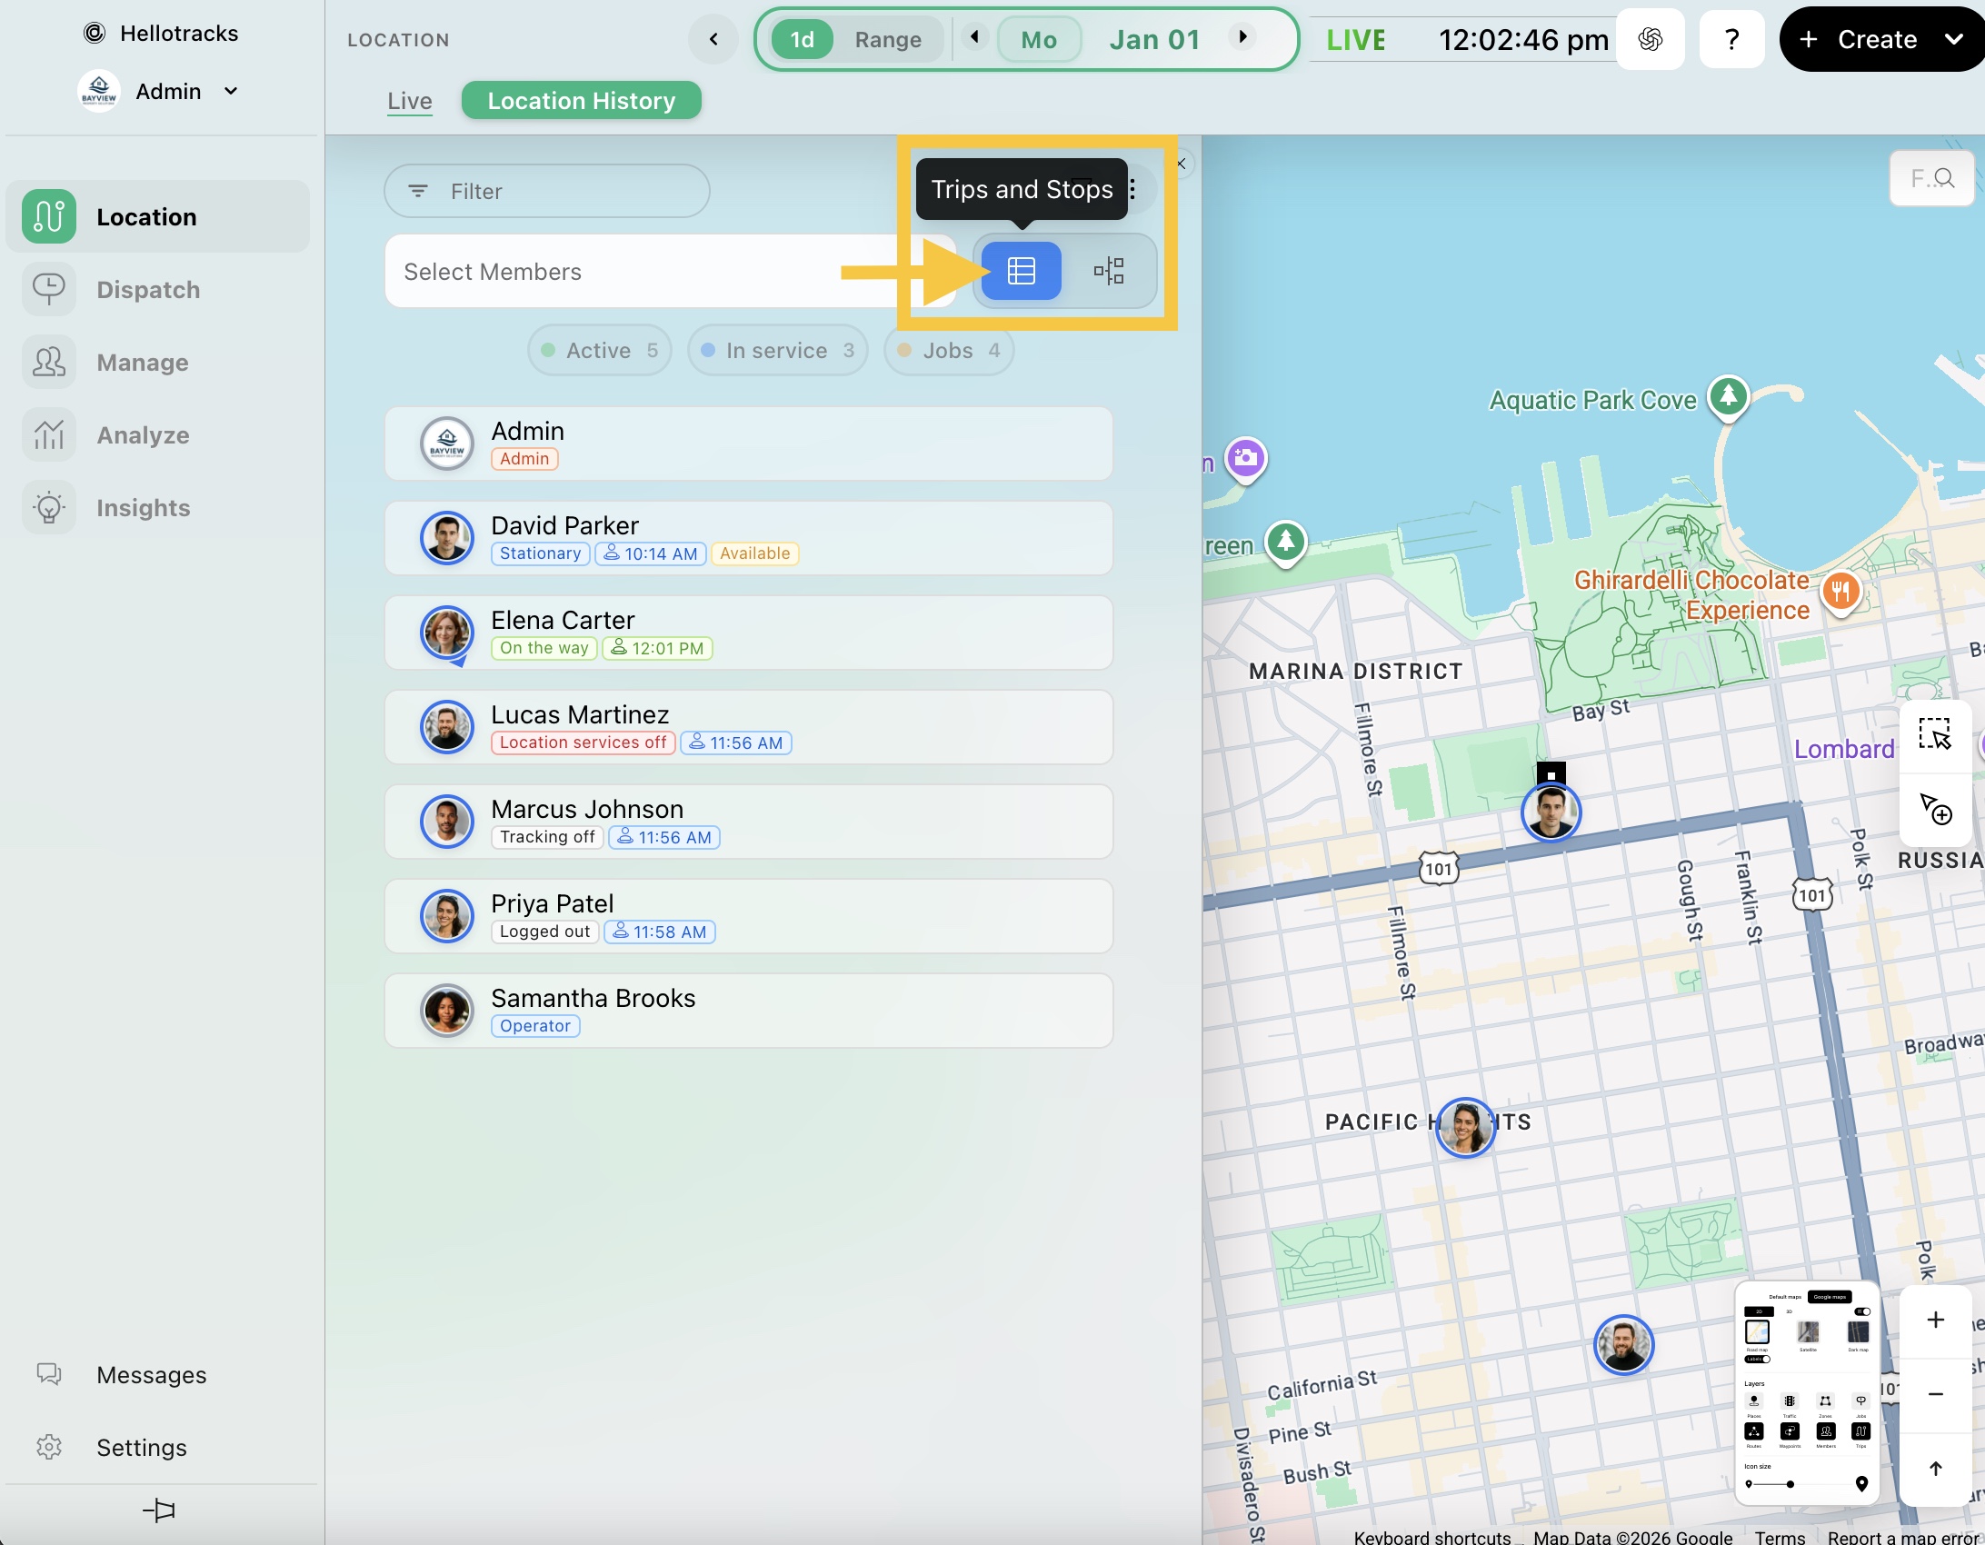Click the area select tool on map
This screenshot has width=1985, height=1545.
coord(1934,734)
